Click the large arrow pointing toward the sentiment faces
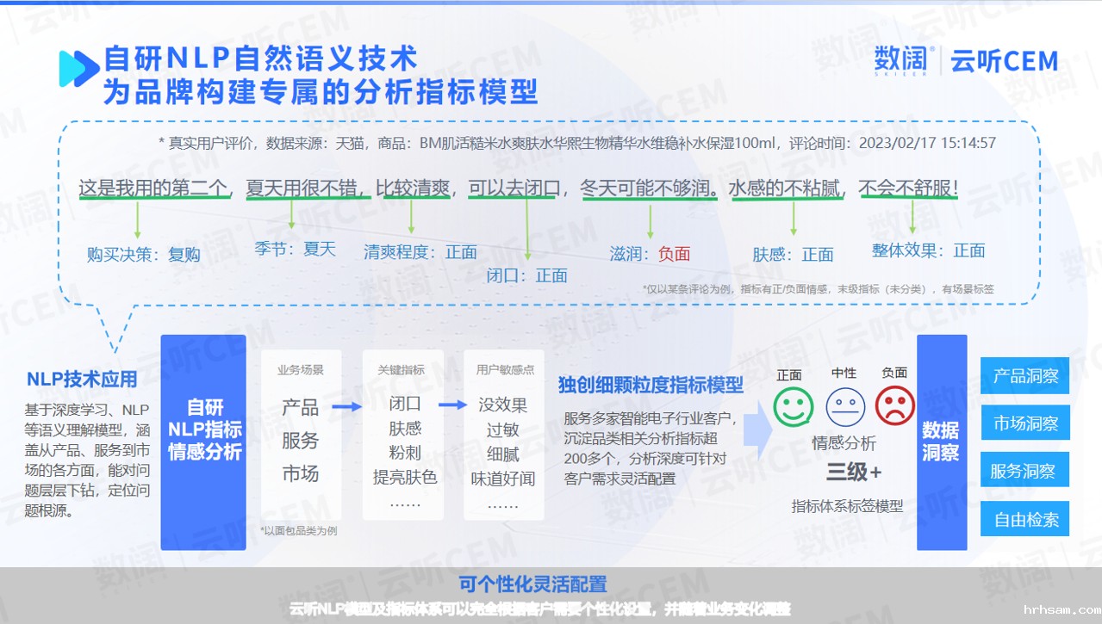 (756, 428)
